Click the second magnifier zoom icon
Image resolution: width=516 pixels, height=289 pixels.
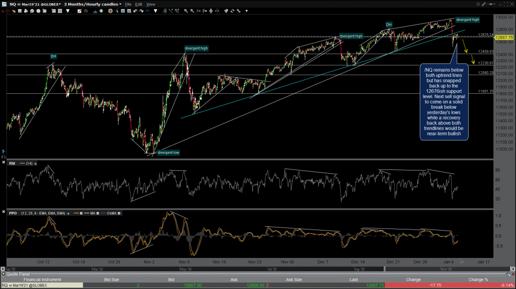tap(192, 11)
